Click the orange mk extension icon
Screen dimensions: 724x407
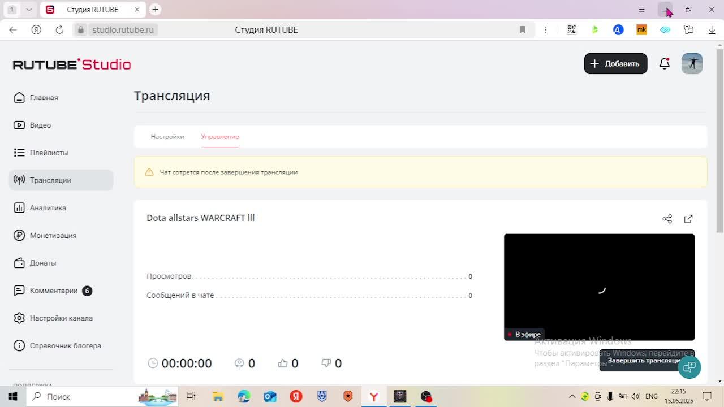(x=641, y=30)
